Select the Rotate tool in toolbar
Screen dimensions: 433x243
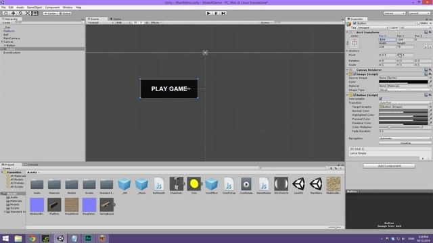coord(20,13)
